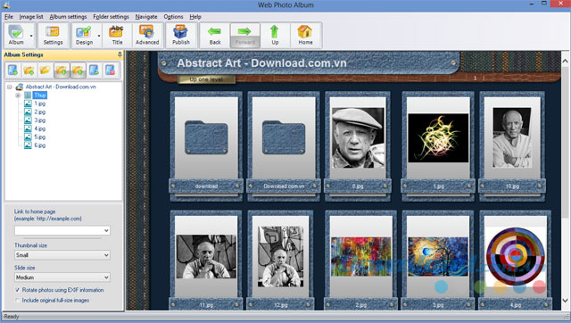The width and height of the screenshot is (571, 323).
Task: Open the Image list menu
Action: [31, 17]
